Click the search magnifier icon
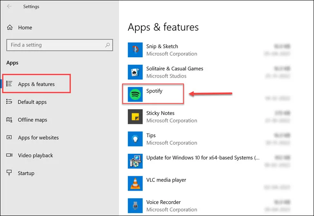Image resolution: width=314 pixels, height=216 pixels. coord(108,45)
